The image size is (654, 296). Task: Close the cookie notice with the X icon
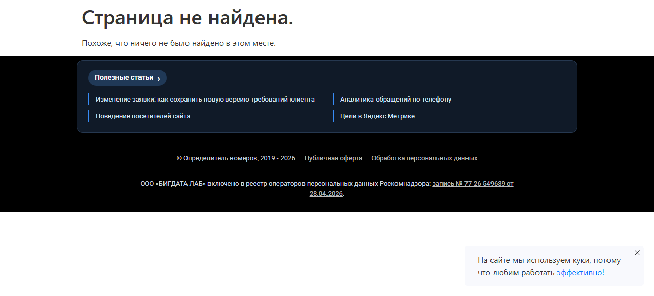point(637,253)
